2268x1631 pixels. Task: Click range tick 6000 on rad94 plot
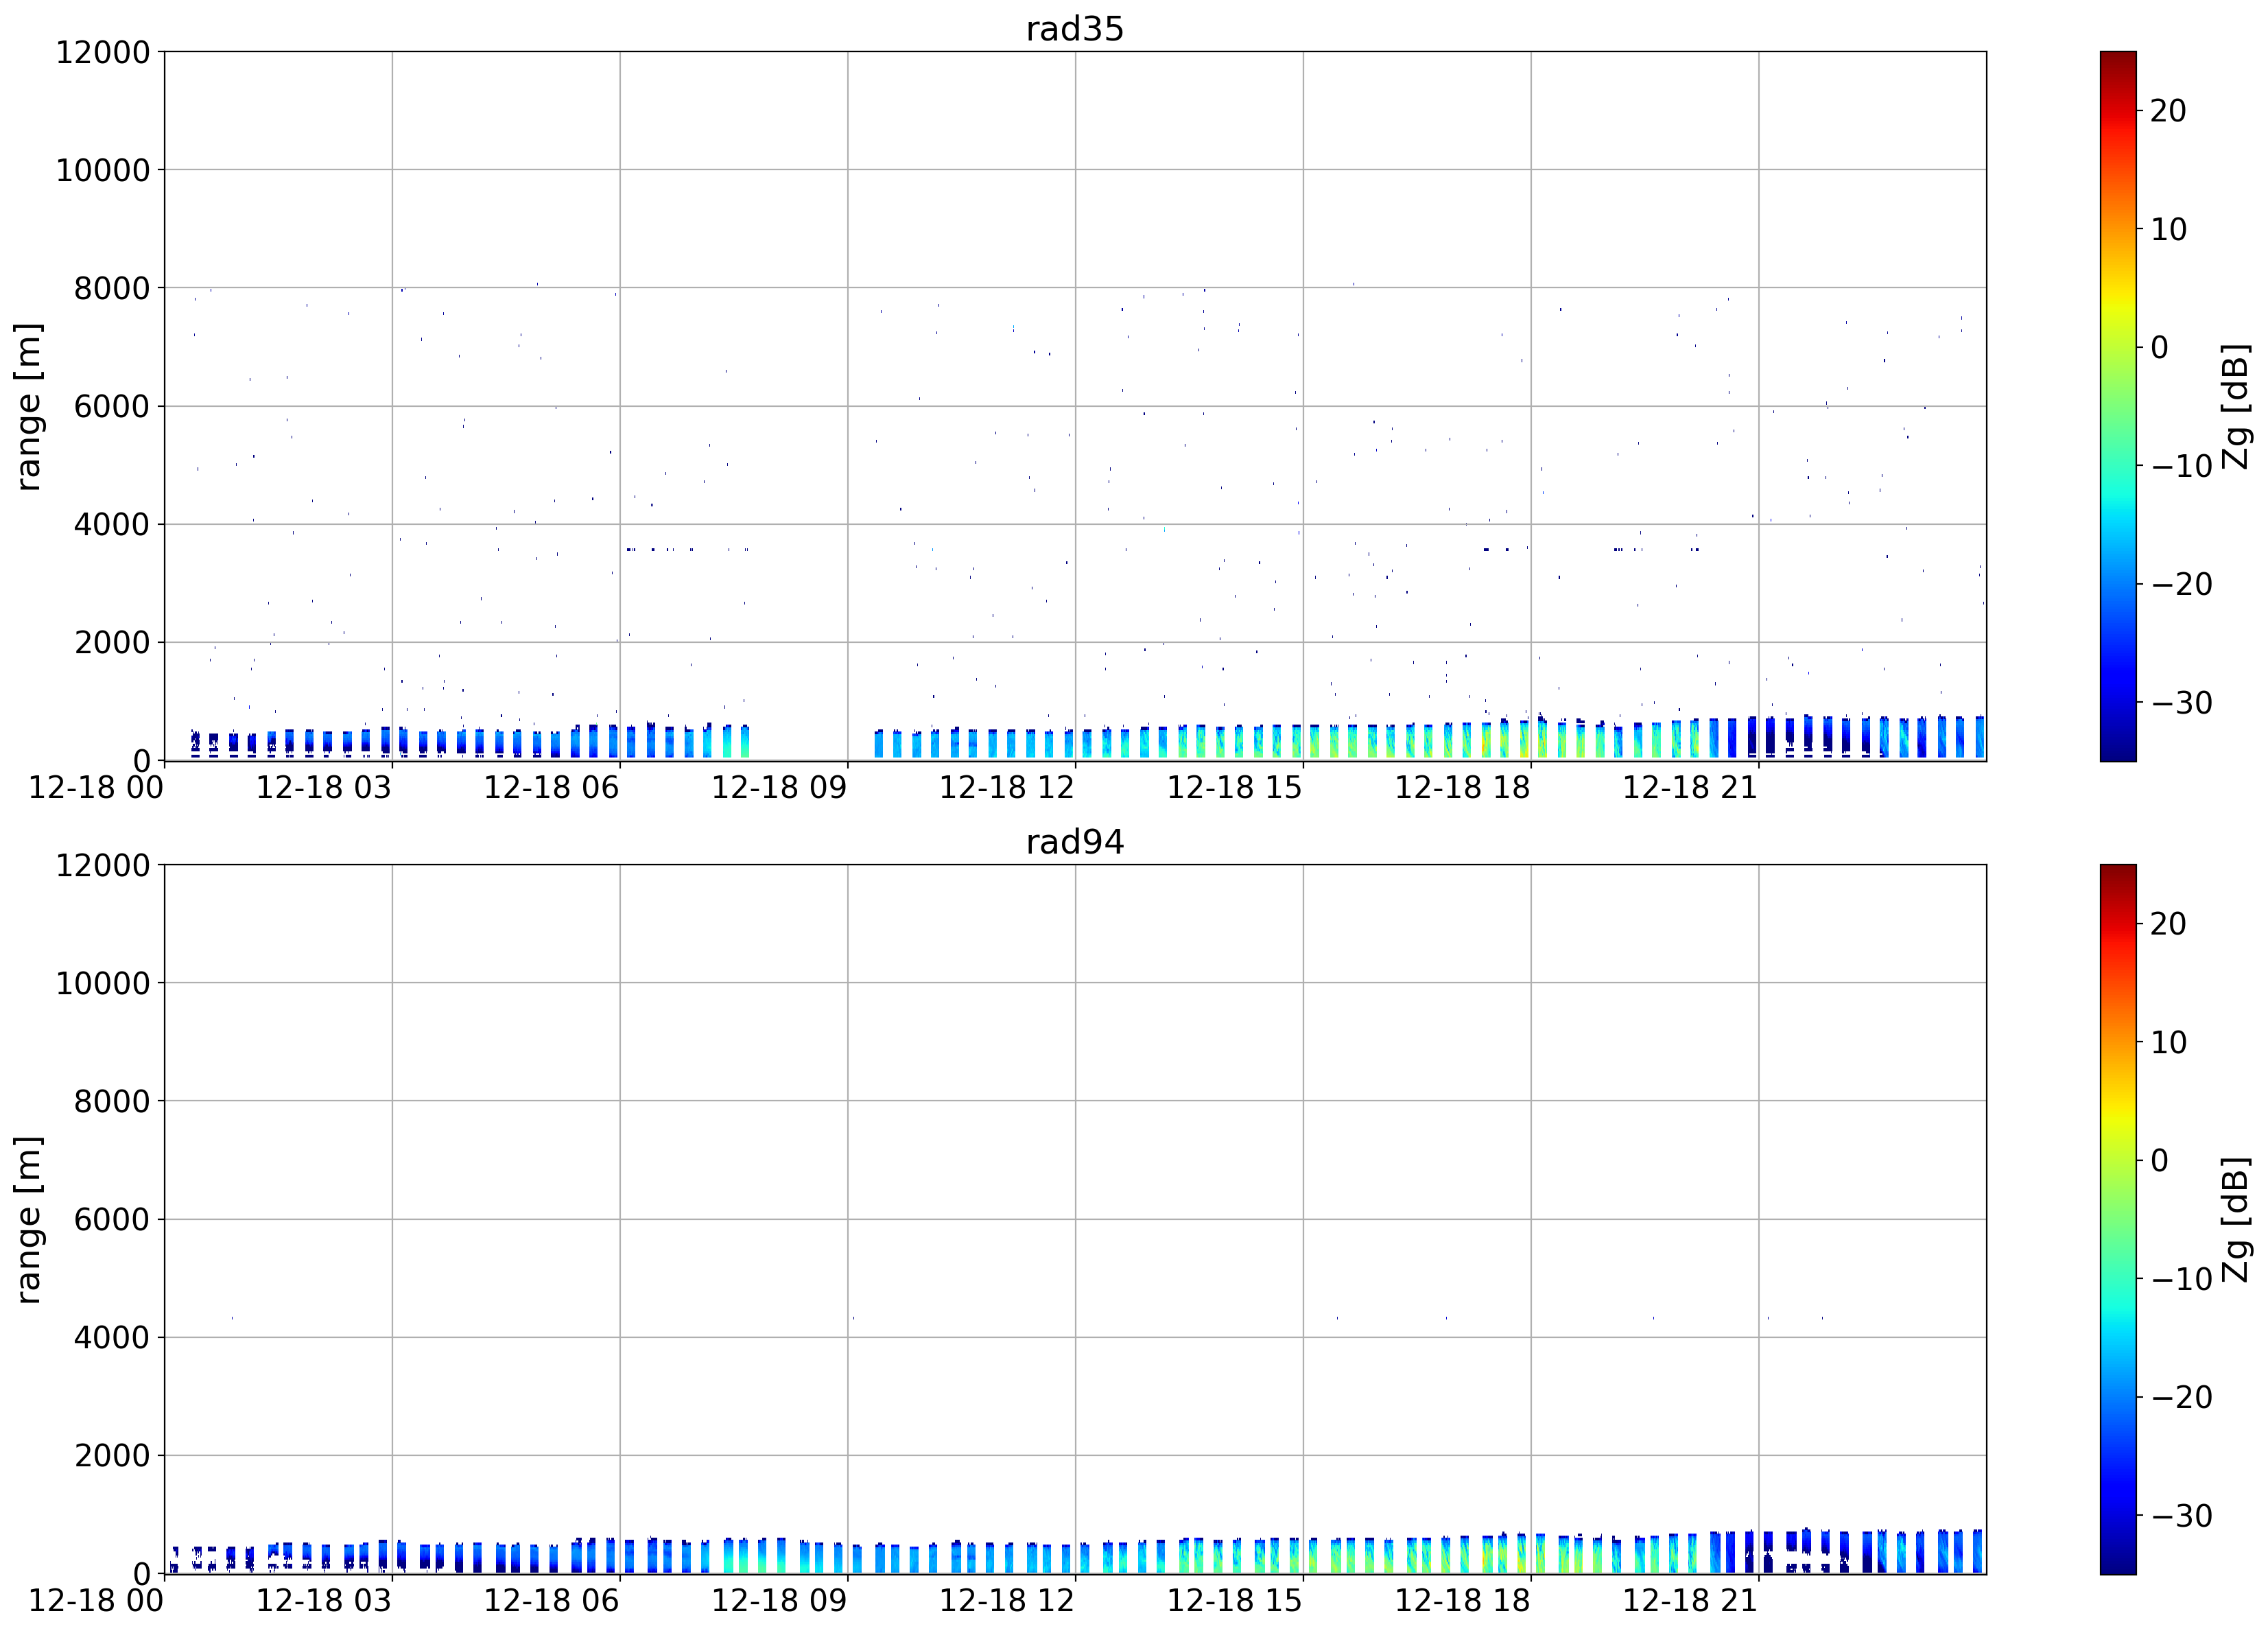click(x=112, y=1219)
